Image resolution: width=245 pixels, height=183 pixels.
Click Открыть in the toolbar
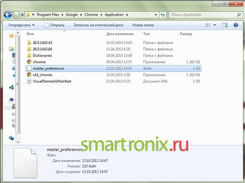point(54,25)
